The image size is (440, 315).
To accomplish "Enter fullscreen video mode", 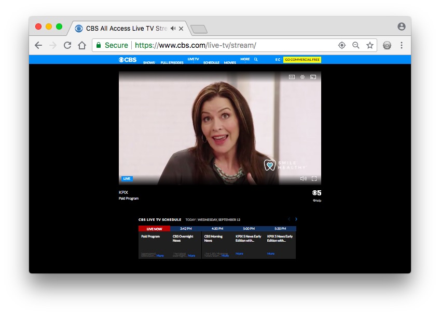I will [314, 178].
